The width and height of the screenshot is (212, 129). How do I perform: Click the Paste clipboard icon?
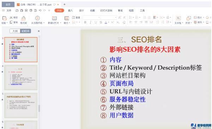tap(4, 18)
